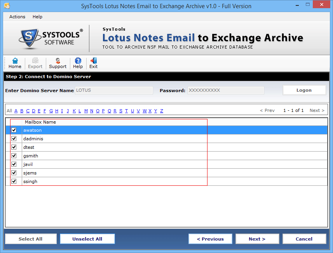
Task: Click the Exit toolbar icon
Action: (93, 63)
